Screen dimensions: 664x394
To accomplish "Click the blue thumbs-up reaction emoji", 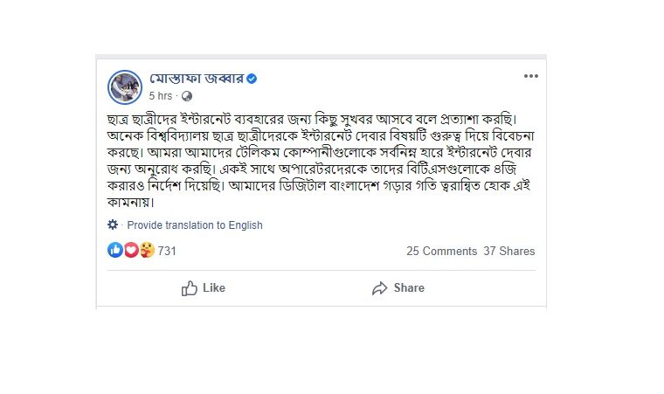I will 114,251.
